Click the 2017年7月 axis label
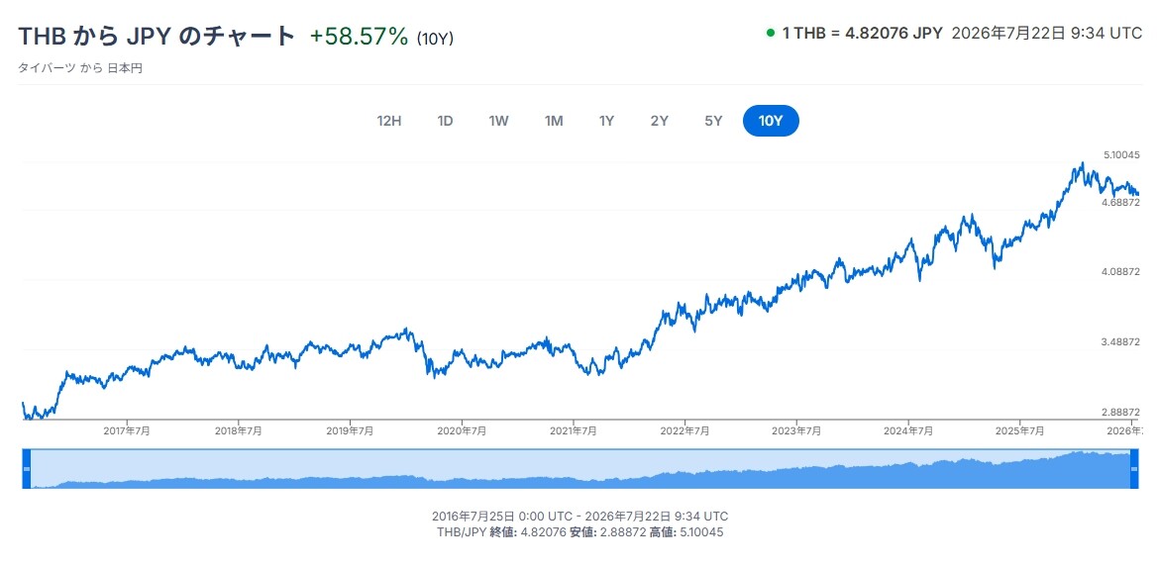This screenshot has height=568, width=1157. click(127, 431)
